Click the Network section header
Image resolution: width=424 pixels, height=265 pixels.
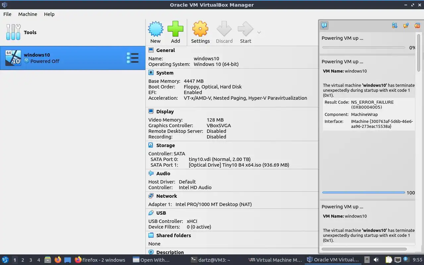coord(167,196)
